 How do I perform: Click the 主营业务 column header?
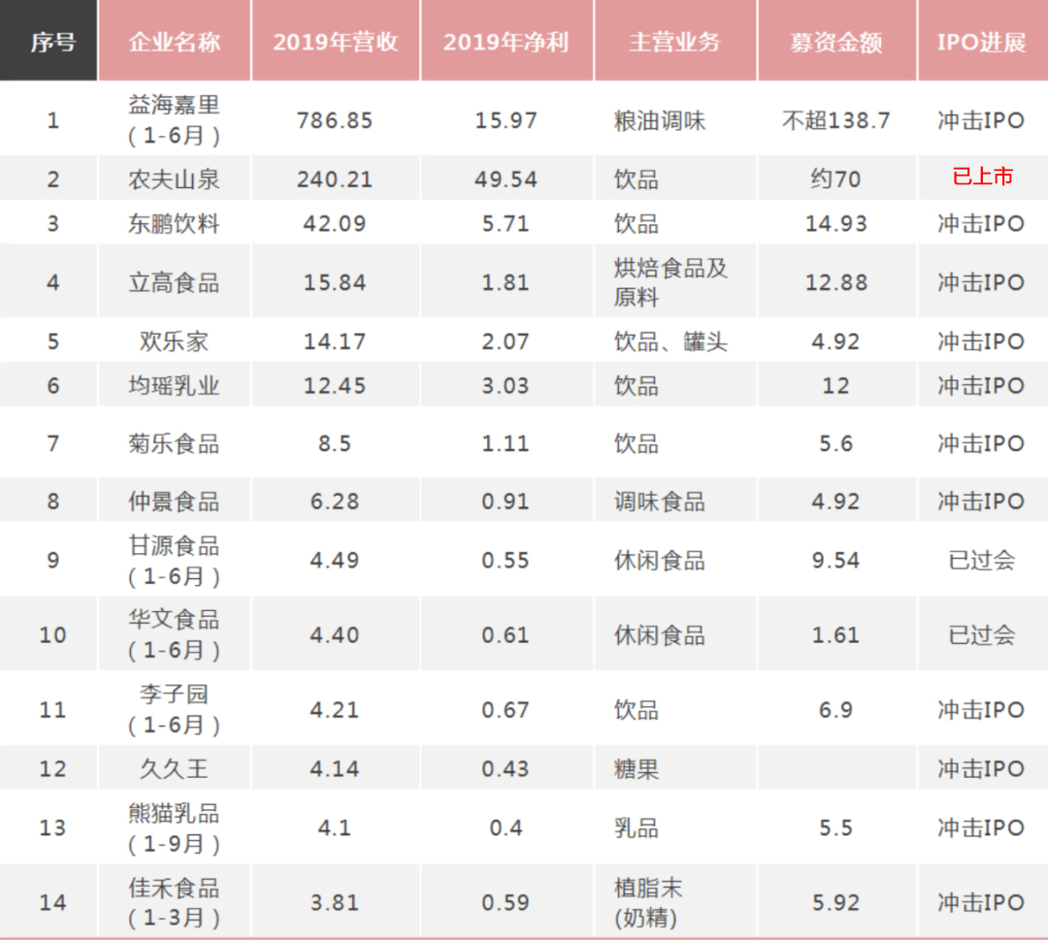click(675, 41)
